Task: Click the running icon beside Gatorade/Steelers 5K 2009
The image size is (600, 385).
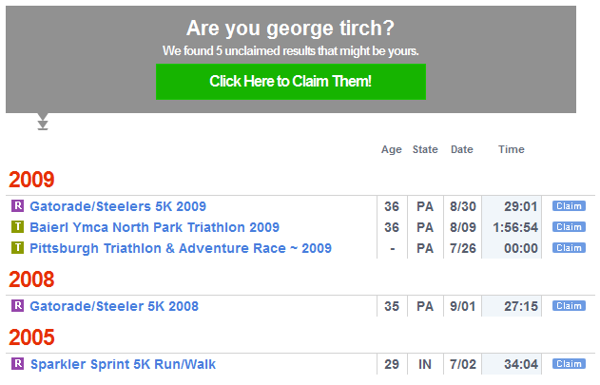Action: point(17,206)
